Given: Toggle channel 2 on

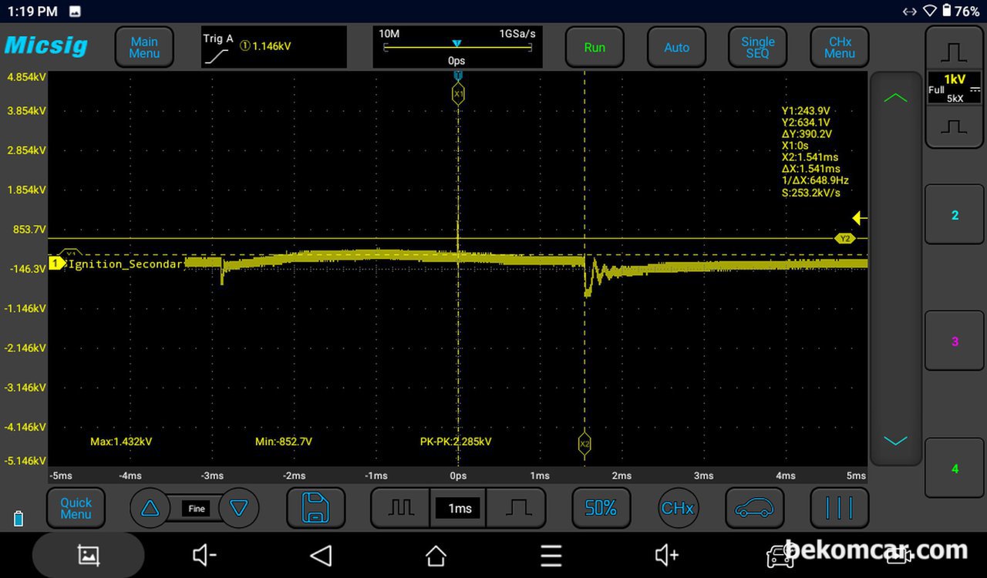Looking at the screenshot, I should click(955, 215).
